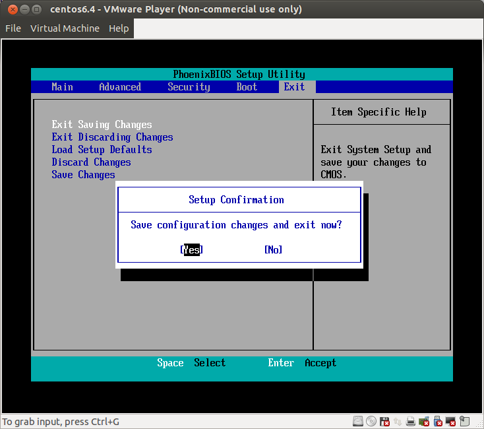Click the disconnected sound card icon
The width and height of the screenshot is (484, 429).
pos(424,421)
